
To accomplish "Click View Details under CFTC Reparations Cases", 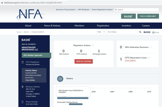I will pyautogui.click(x=130, y=60).
